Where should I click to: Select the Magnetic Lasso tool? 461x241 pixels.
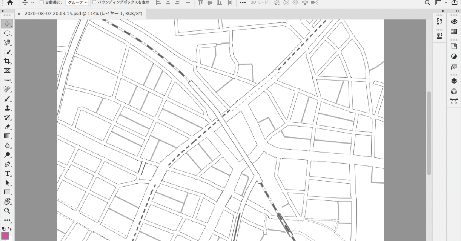7,42
